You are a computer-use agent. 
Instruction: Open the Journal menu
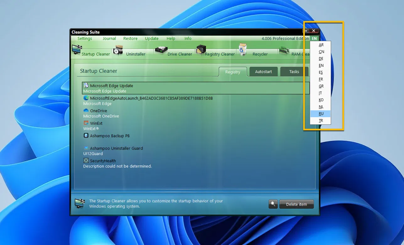(109, 39)
